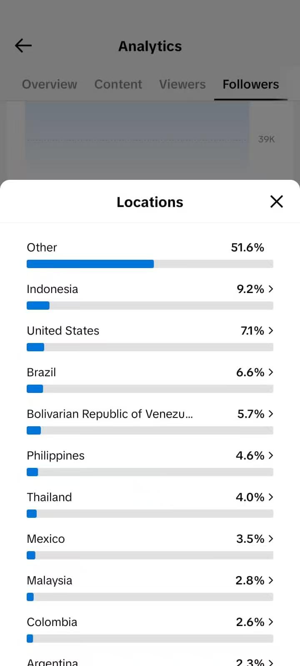
Task: Click the chevron next to Philippines
Action: (x=271, y=455)
